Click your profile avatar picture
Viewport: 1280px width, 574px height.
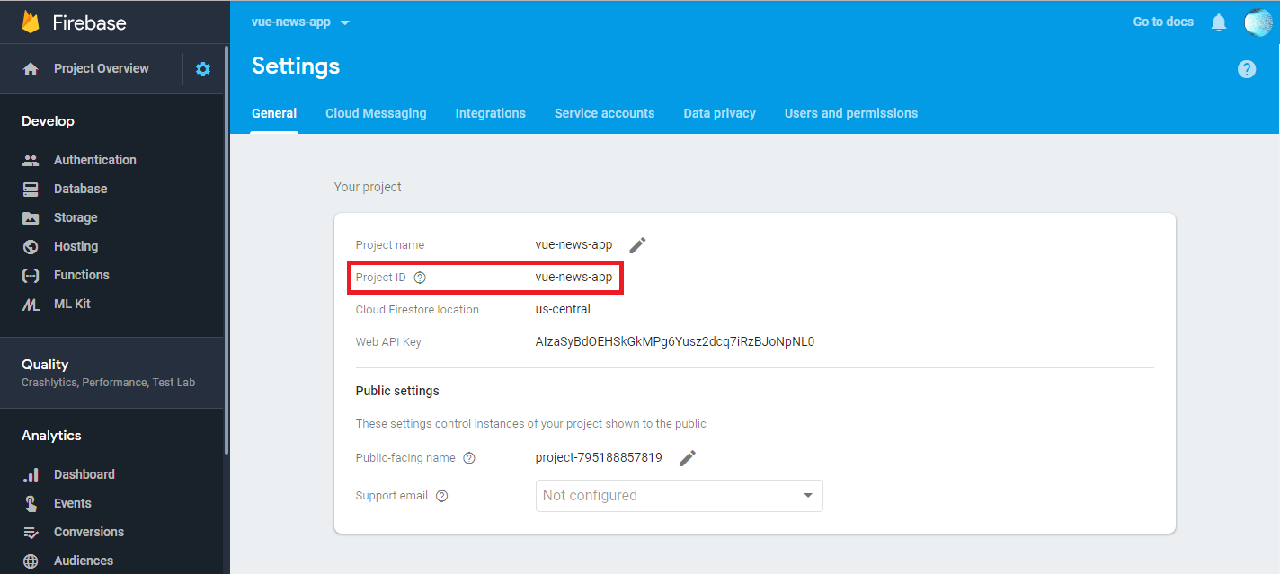click(1258, 22)
